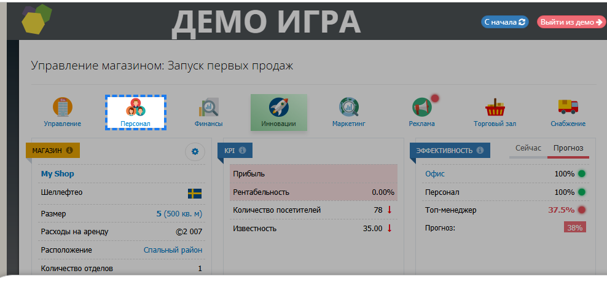The image size is (607, 284).
Task: Open shop settings gear icon
Action: (x=195, y=151)
